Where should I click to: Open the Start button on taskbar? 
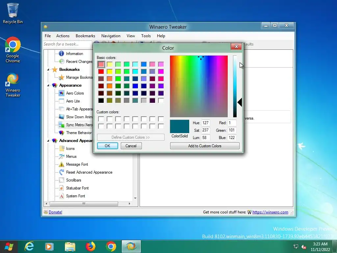tap(9, 246)
